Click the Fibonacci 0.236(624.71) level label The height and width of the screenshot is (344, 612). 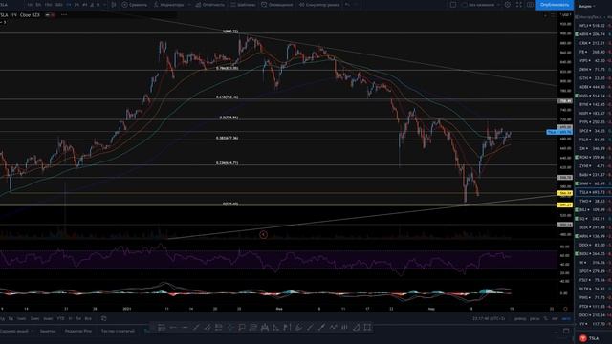[x=227, y=163]
